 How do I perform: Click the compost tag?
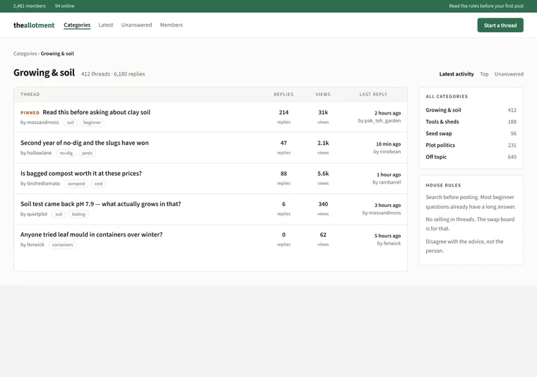click(76, 184)
